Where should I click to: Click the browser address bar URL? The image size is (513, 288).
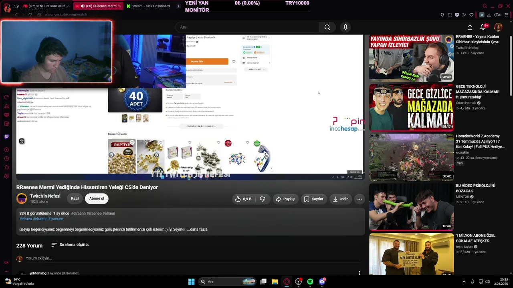point(66,15)
